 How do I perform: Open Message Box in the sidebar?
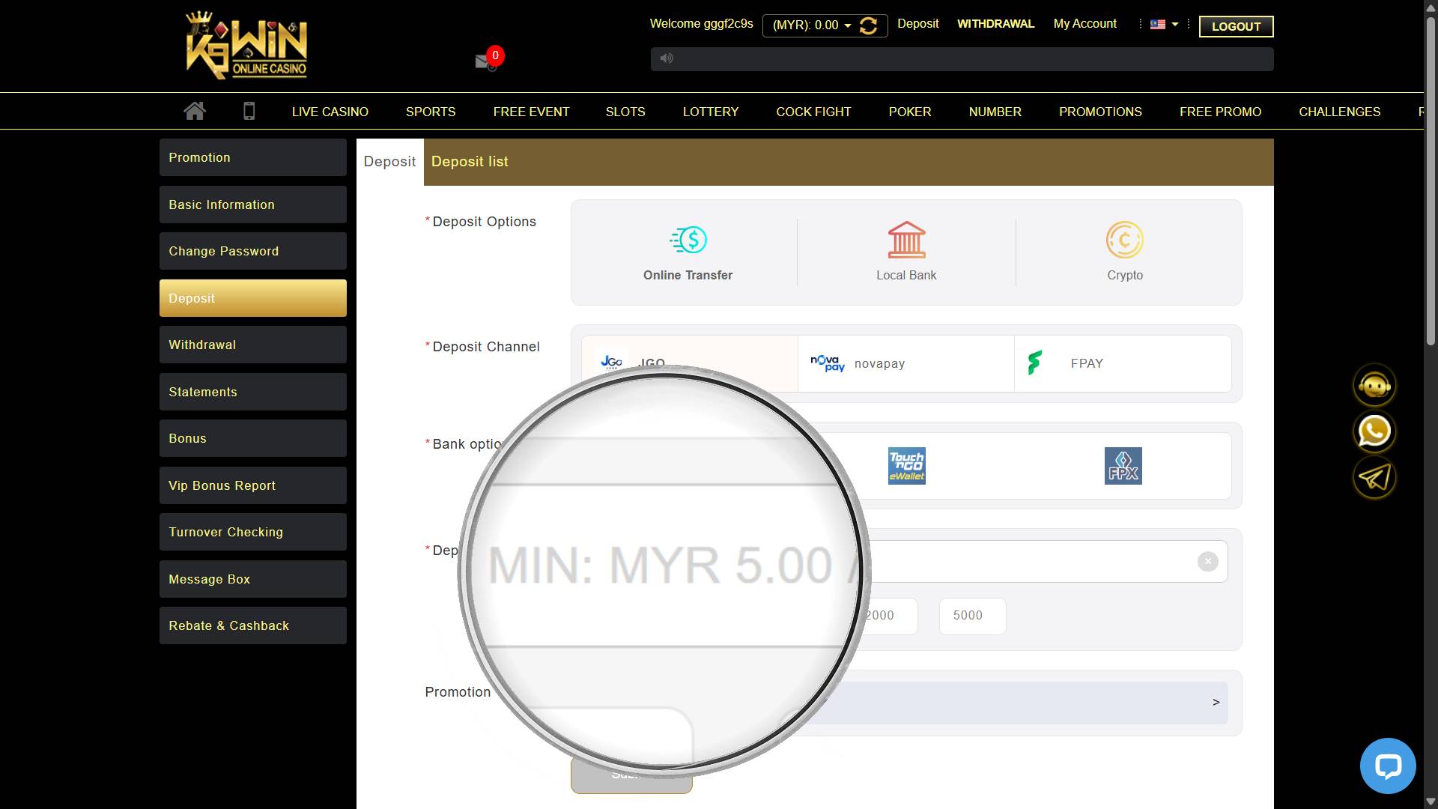tap(253, 579)
